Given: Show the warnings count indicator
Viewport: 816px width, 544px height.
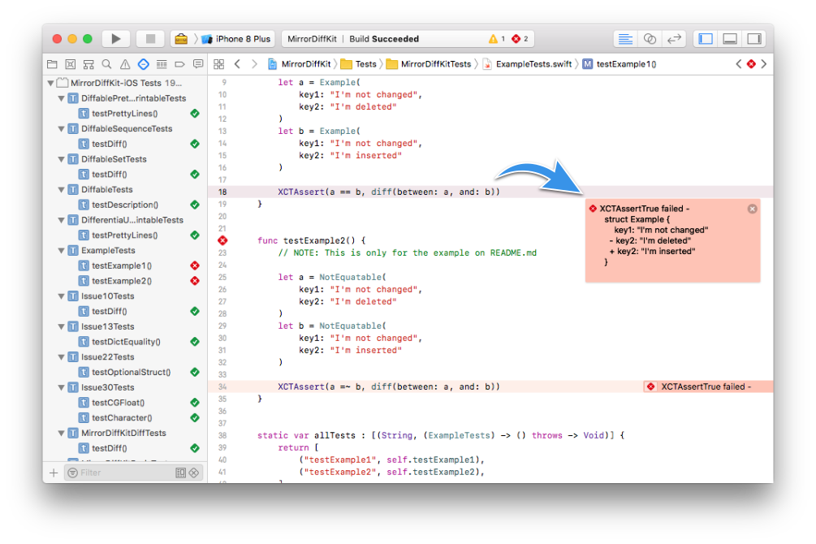Looking at the screenshot, I should (x=497, y=38).
